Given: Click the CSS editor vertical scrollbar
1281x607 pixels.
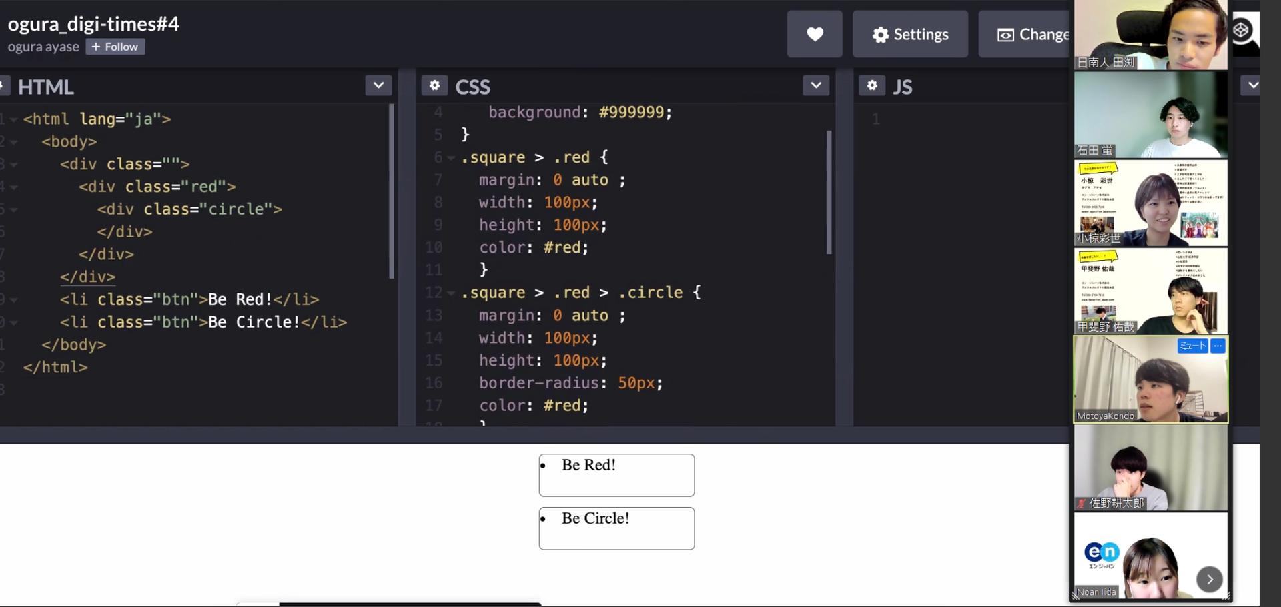Looking at the screenshot, I should [x=829, y=192].
